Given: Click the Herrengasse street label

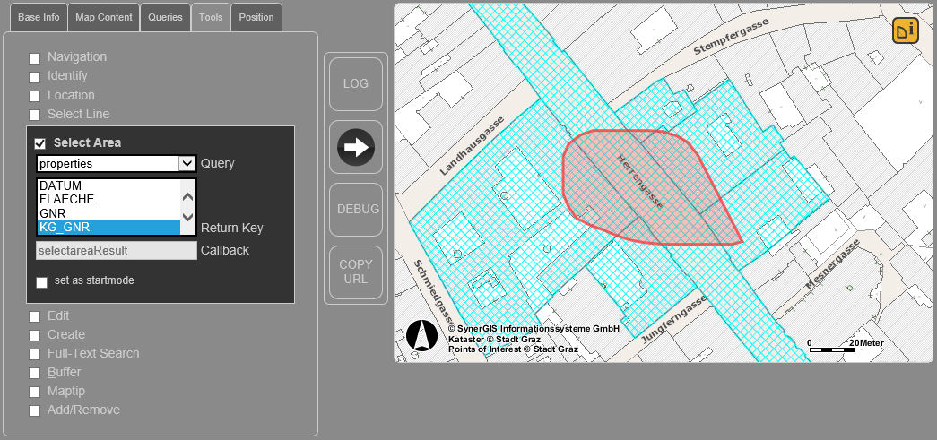Looking at the screenshot, I should tap(640, 182).
